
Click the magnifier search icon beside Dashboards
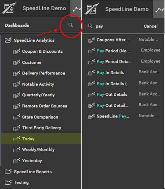(71, 25)
